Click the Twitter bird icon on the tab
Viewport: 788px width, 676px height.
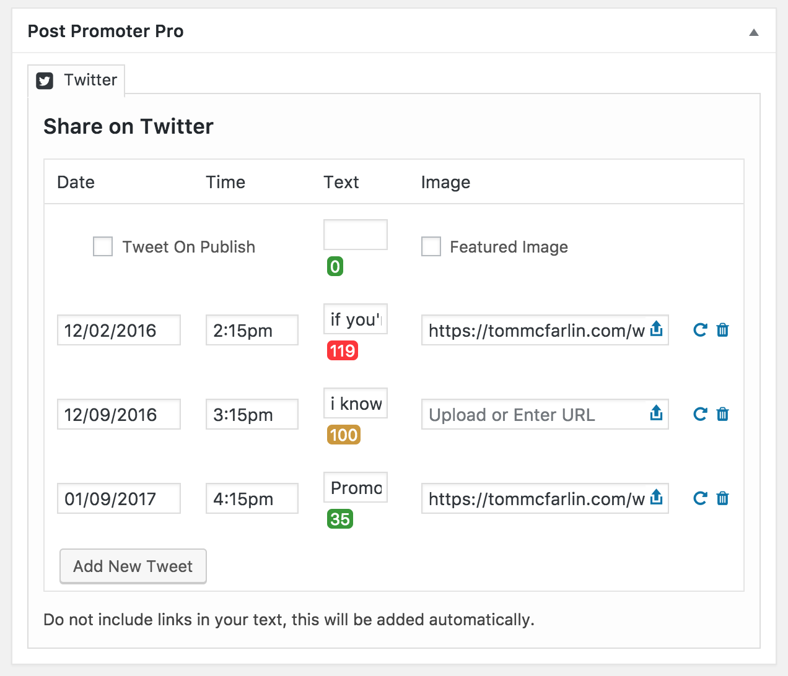coord(44,80)
